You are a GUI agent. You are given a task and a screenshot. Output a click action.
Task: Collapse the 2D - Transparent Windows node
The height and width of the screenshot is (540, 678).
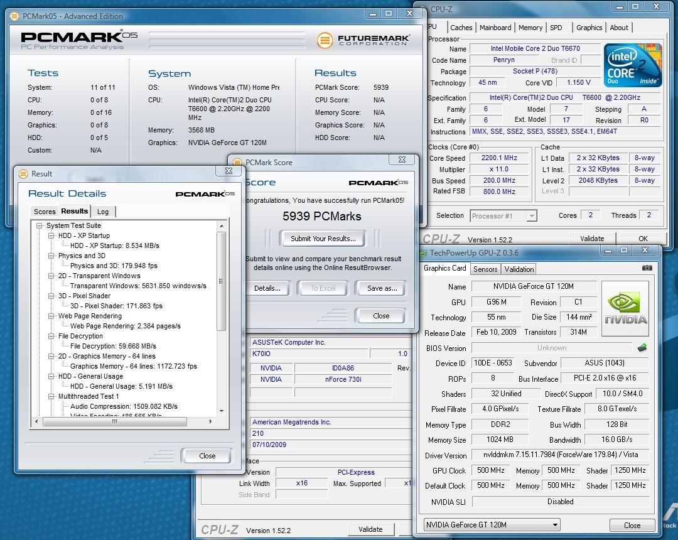(51, 276)
